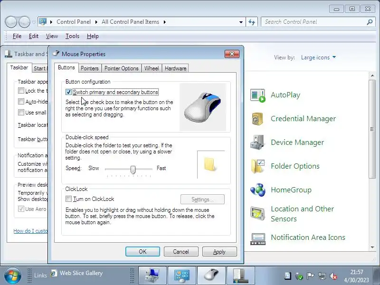The height and width of the screenshot is (285, 380).
Task: Open the Notification Area Icons icon
Action: click(258, 238)
